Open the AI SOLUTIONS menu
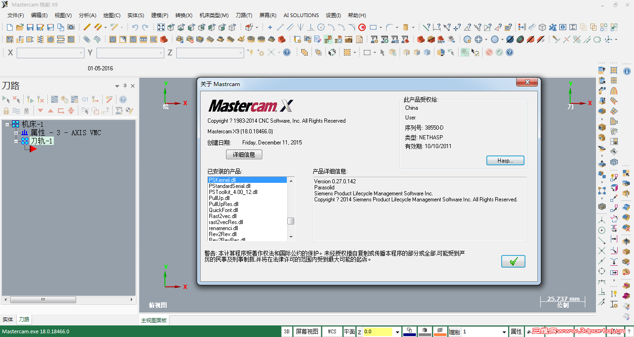This screenshot has width=634, height=337. point(301,15)
